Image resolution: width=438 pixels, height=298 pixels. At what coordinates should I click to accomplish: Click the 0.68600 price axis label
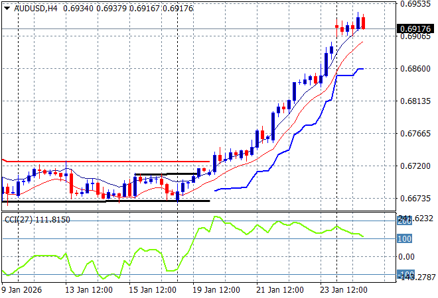tap(415, 68)
